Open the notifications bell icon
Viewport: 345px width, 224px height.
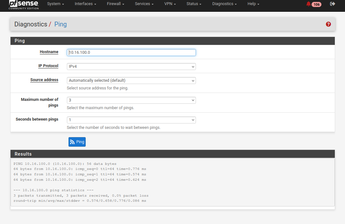(x=308, y=4)
